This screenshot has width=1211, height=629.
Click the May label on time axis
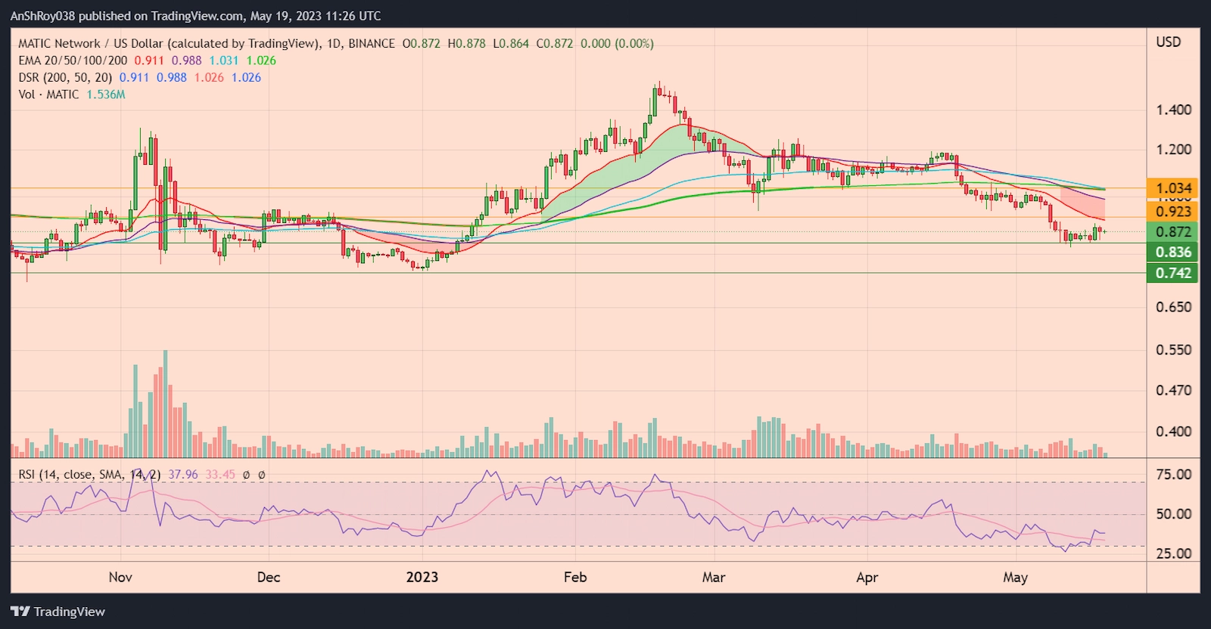point(1015,578)
